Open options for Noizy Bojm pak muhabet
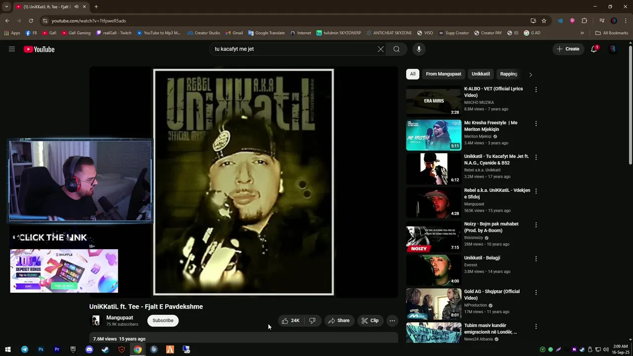The width and height of the screenshot is (633, 356). (536, 225)
